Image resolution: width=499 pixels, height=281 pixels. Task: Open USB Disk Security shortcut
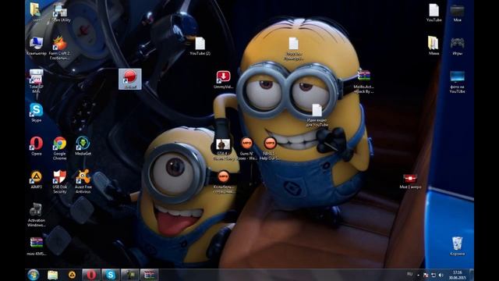(x=60, y=181)
